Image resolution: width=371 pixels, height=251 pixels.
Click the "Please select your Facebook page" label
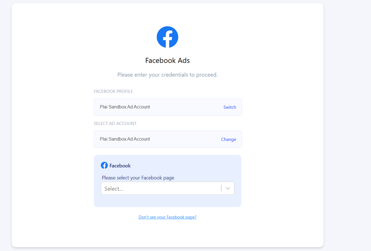(138, 178)
